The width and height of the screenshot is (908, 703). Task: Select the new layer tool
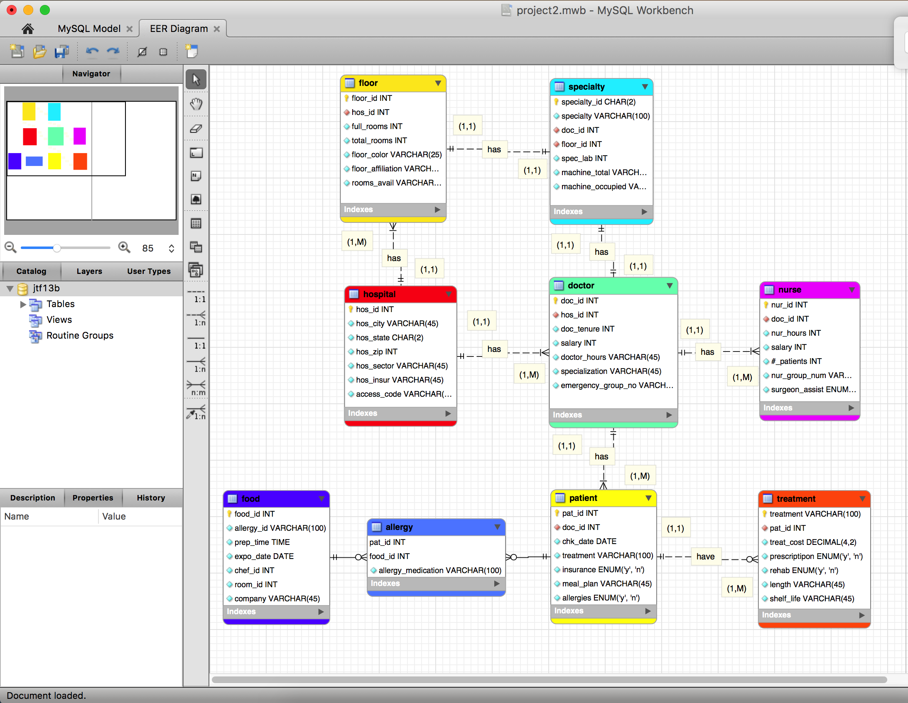pyautogui.click(x=196, y=153)
